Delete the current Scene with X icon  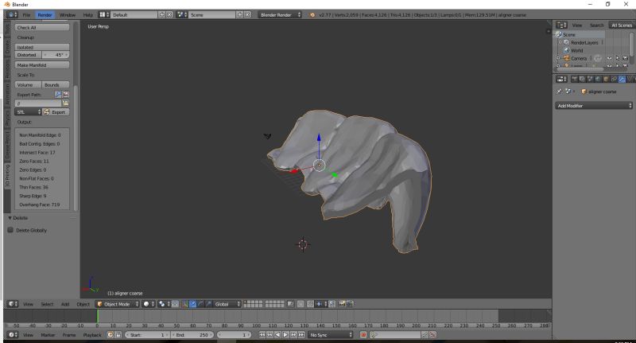[x=247, y=14]
